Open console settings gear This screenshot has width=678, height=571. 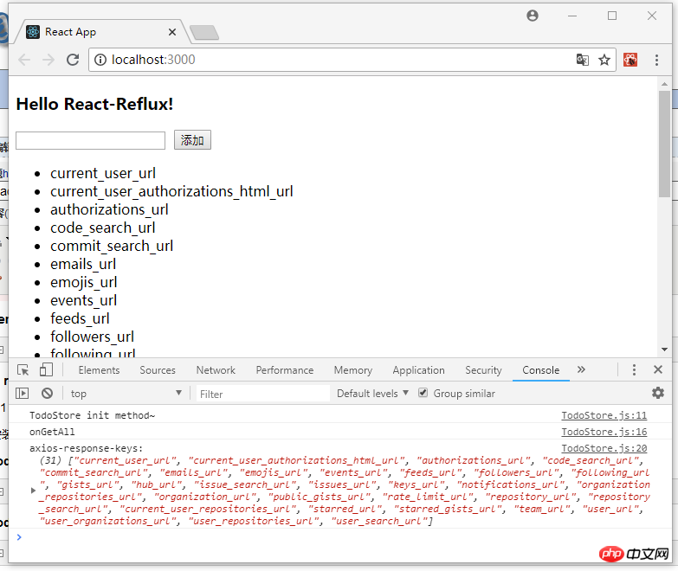point(658,393)
